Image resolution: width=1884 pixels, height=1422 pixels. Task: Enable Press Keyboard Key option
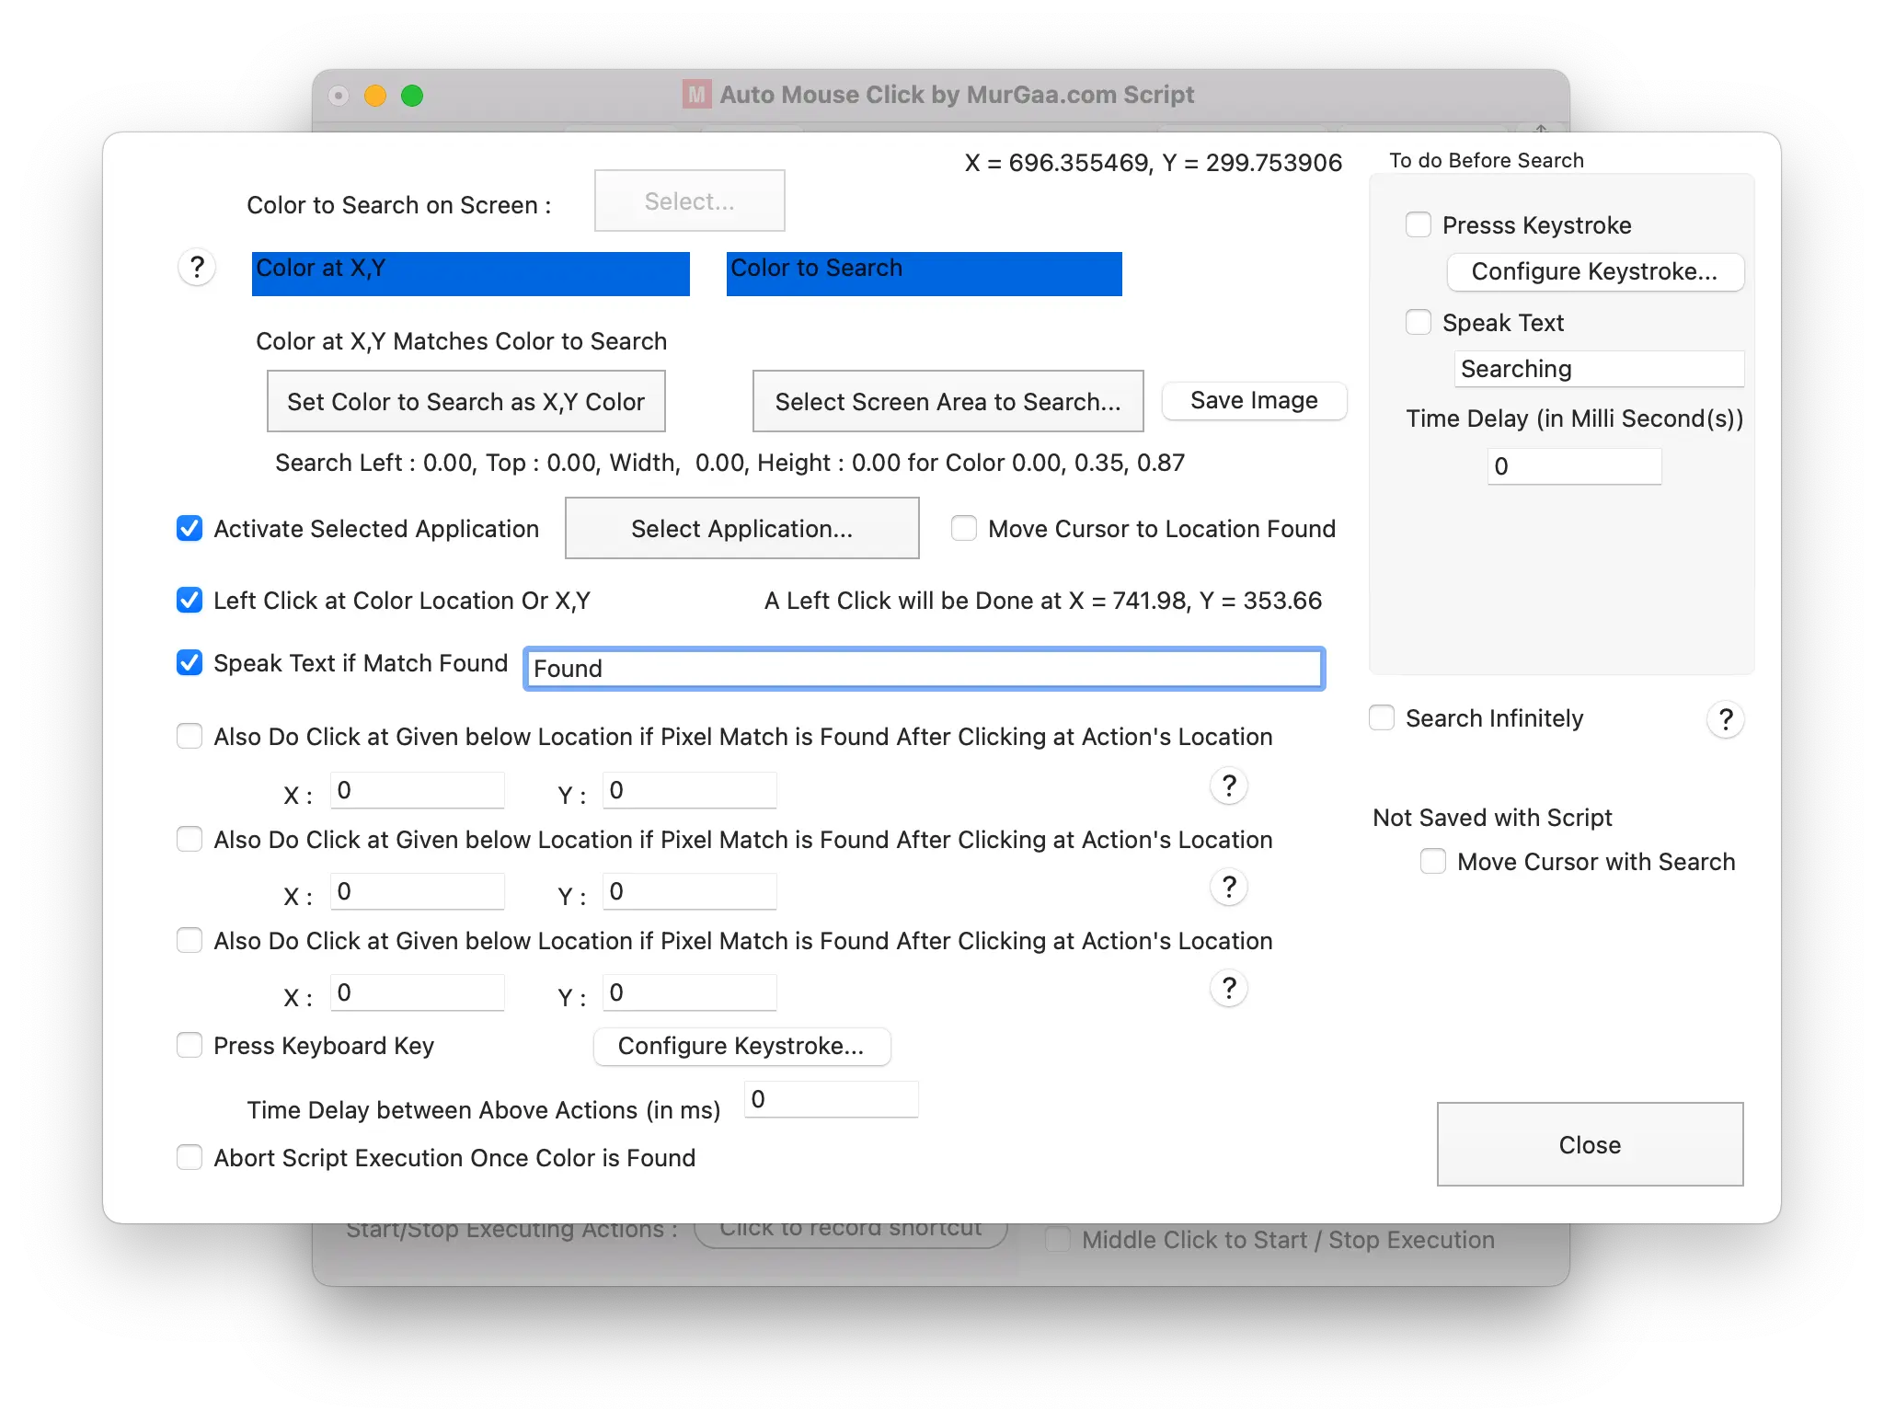pyautogui.click(x=189, y=1045)
